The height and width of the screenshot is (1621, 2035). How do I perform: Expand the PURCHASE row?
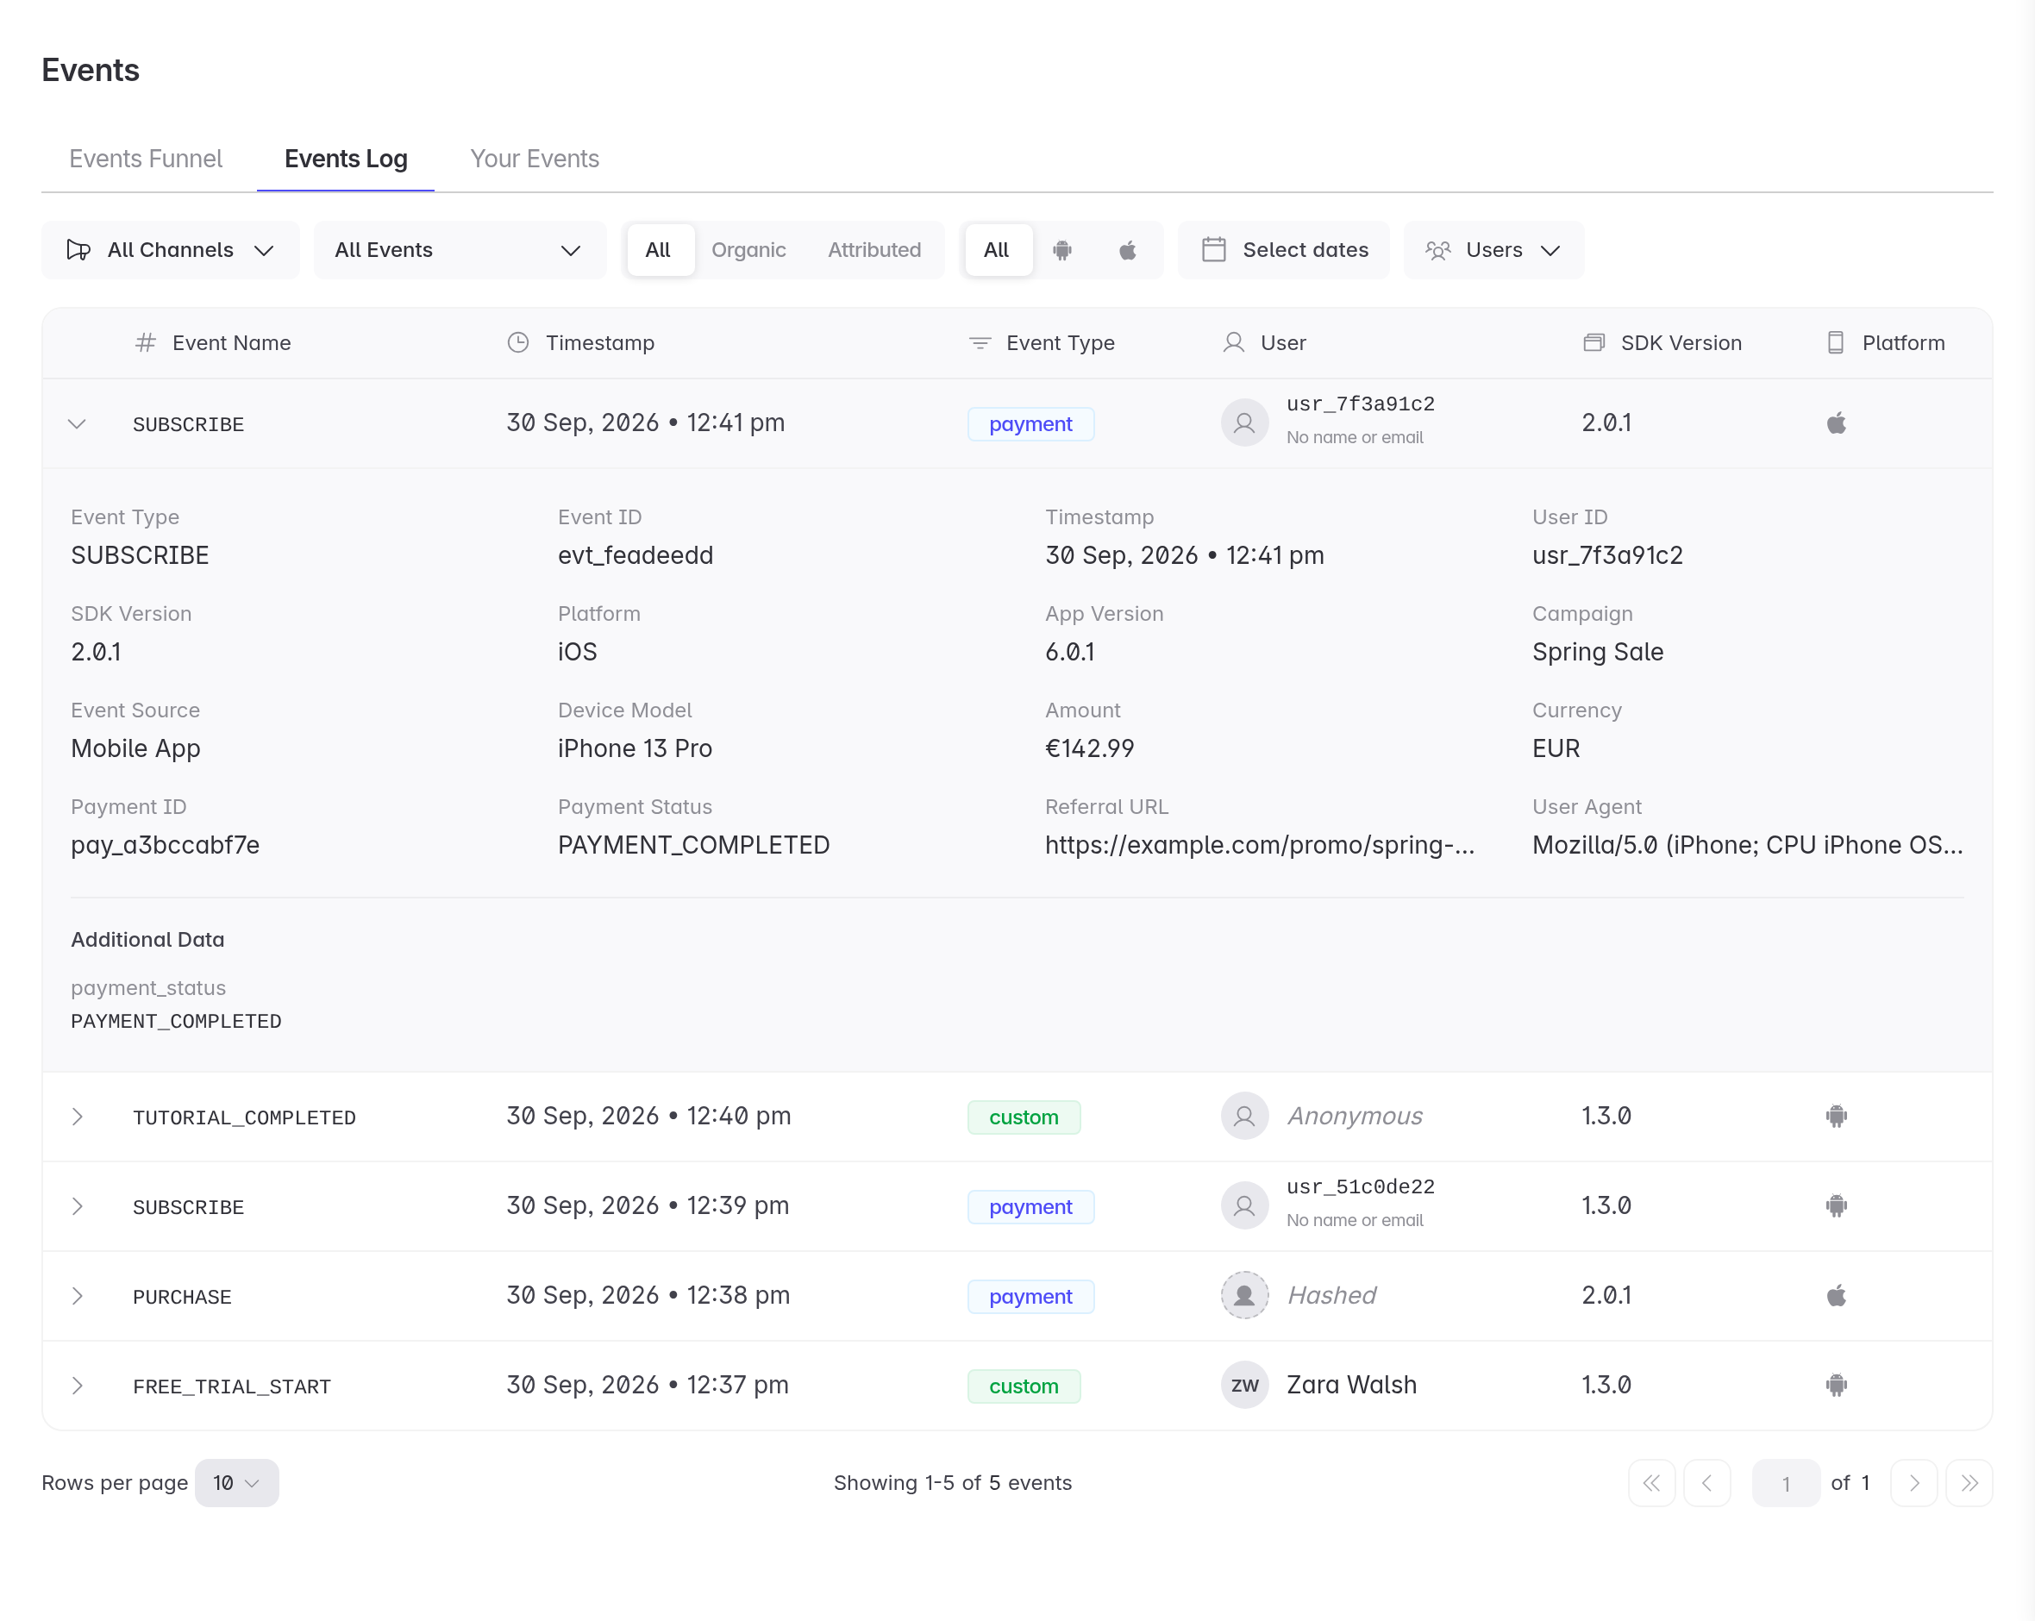[x=78, y=1296]
